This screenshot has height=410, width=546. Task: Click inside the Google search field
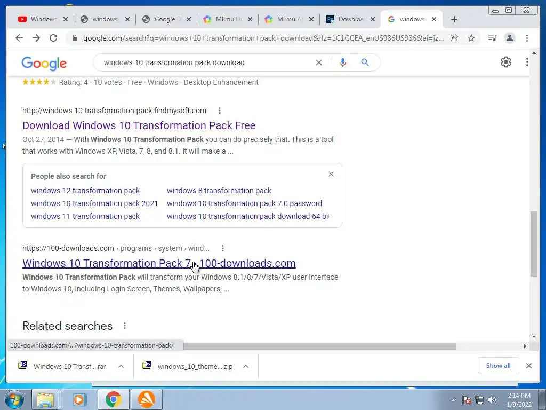click(x=205, y=63)
